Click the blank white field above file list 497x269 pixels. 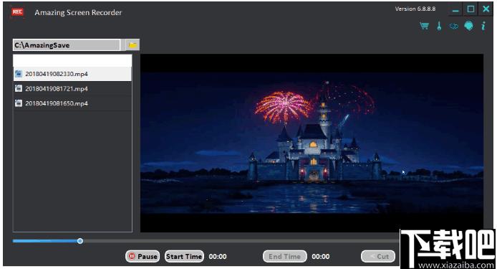click(x=72, y=60)
